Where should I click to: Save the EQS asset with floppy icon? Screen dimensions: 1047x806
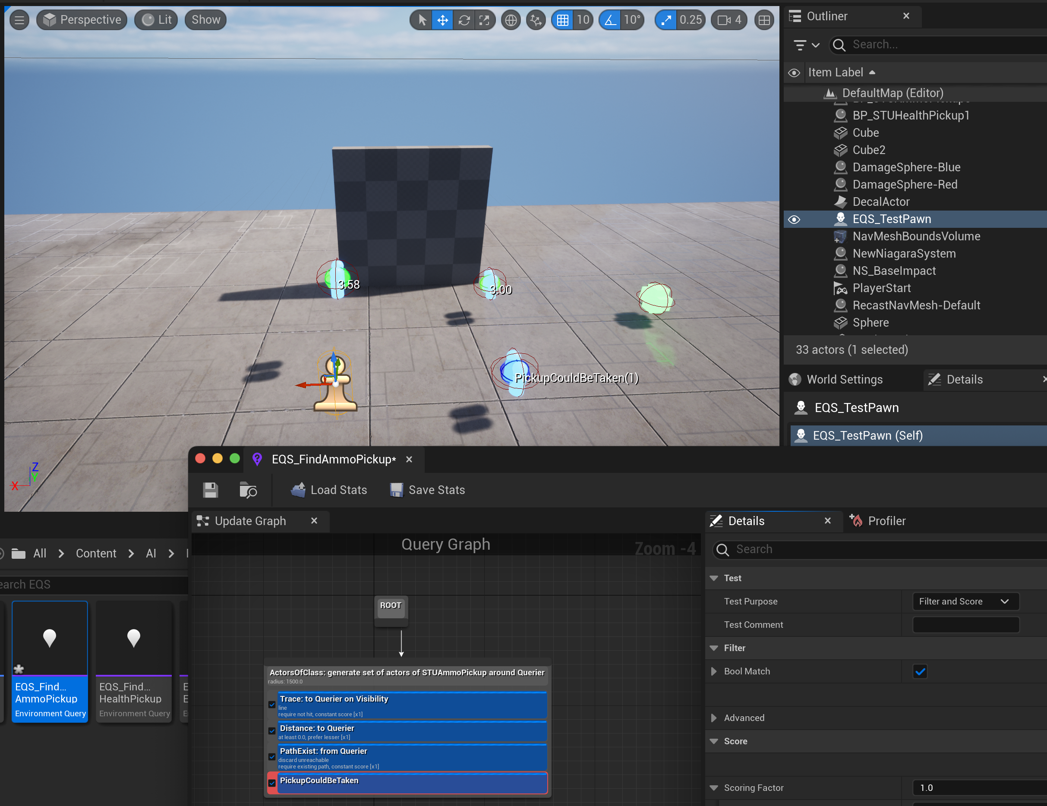coord(211,490)
